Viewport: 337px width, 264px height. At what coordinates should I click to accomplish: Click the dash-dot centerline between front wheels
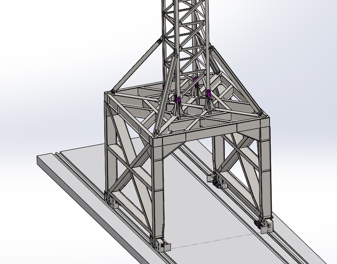coord(212,240)
